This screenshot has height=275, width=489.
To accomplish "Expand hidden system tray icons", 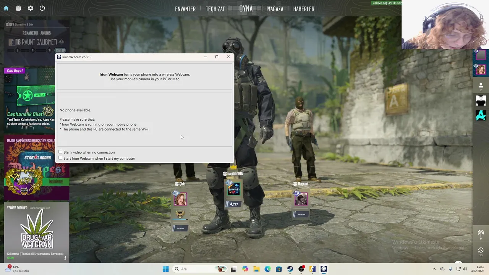I will click(434, 269).
